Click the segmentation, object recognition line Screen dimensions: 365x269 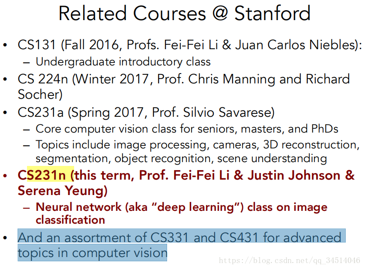[181, 159]
